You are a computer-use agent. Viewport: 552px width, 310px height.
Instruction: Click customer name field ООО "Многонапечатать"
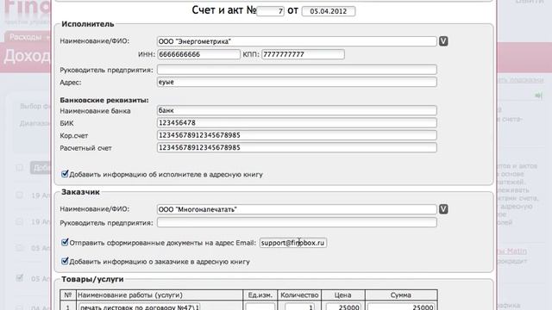click(297, 209)
